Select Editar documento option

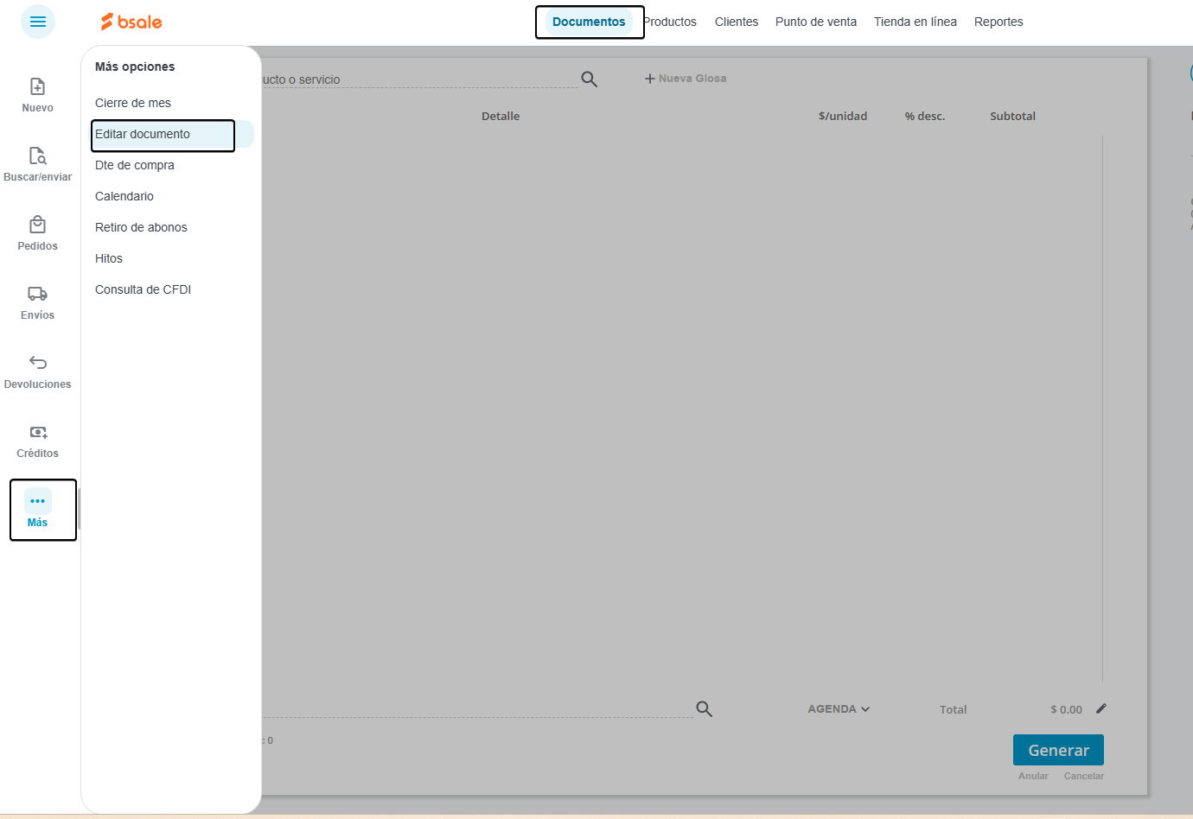171,134
